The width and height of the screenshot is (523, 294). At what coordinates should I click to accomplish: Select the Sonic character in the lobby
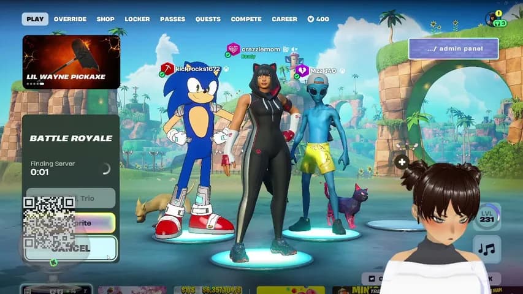point(197,150)
